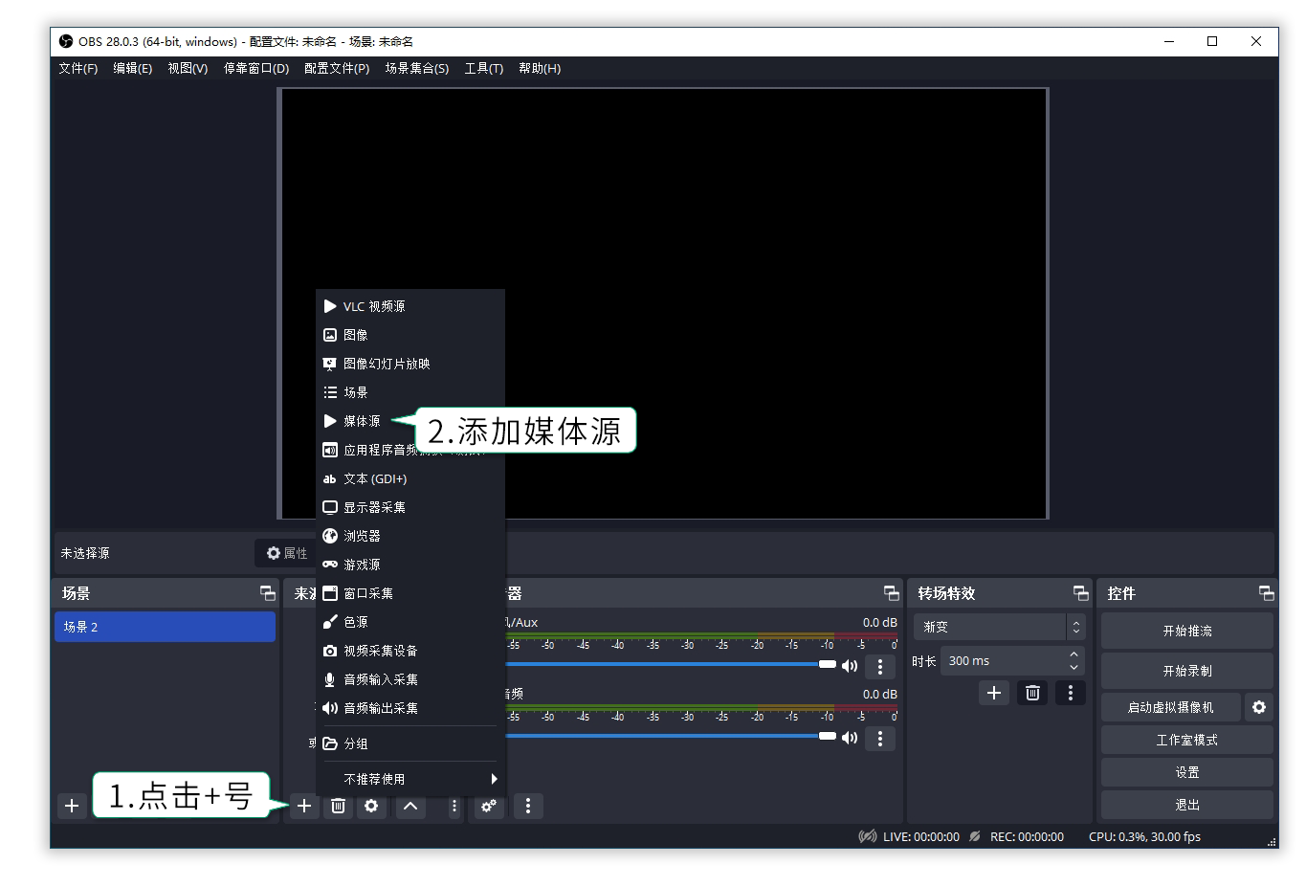This screenshot has width=1306, height=887.
Task: Click the 属性 properties button
Action: click(287, 553)
